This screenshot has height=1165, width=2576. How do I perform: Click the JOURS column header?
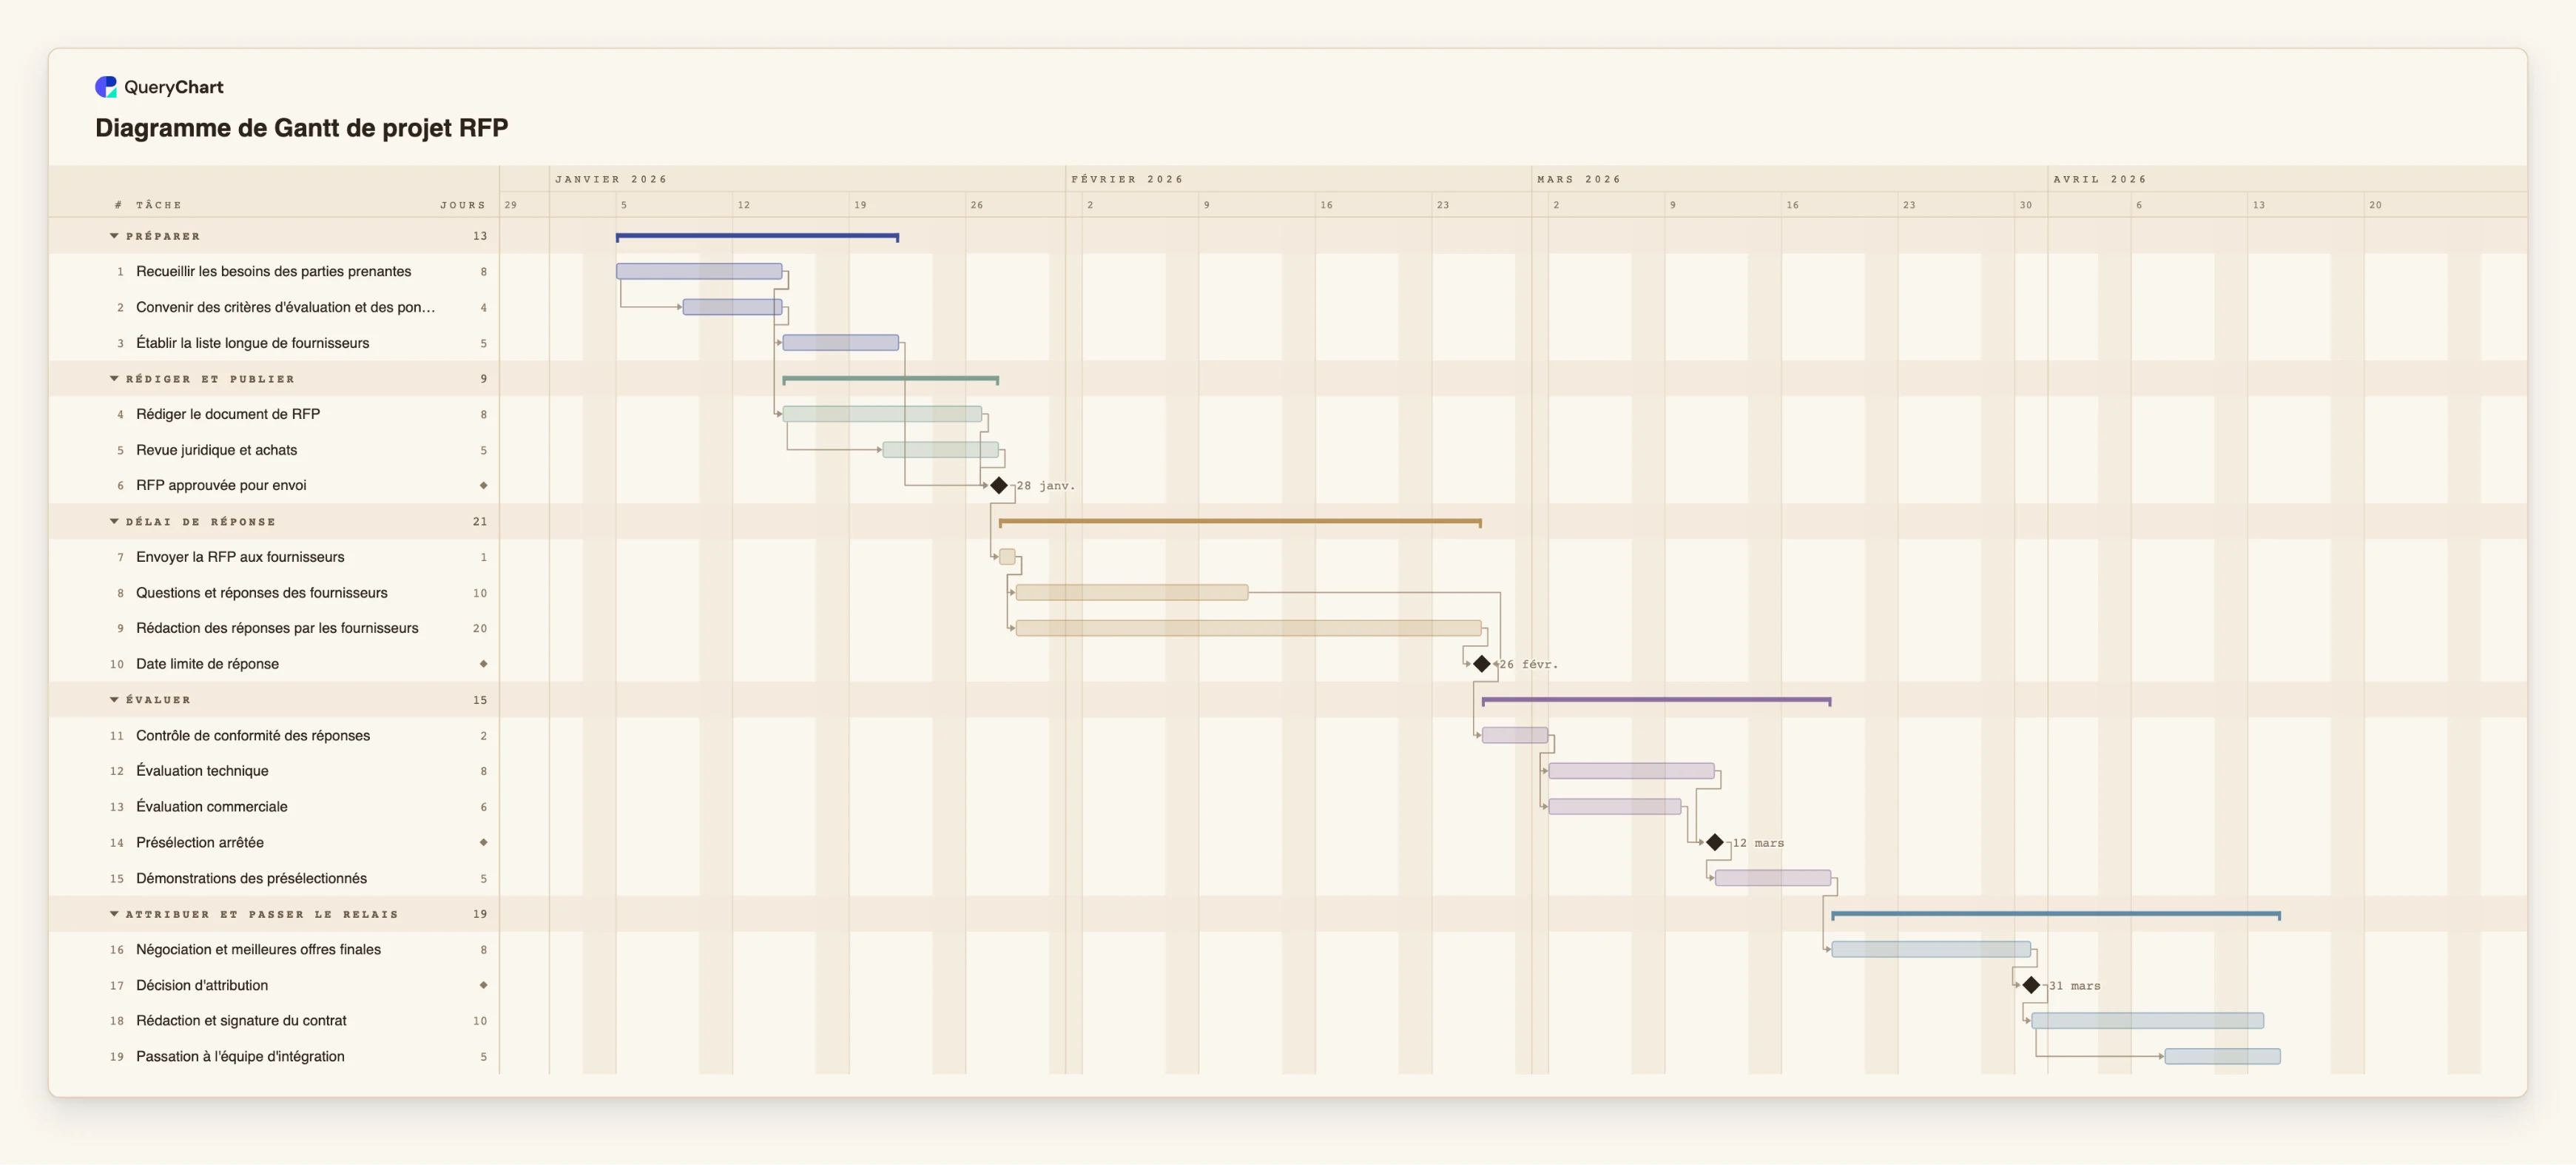(x=463, y=205)
